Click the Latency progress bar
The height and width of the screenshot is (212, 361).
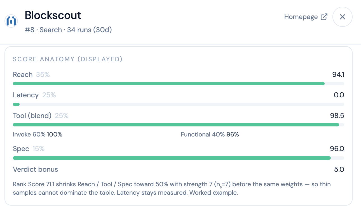point(179,104)
